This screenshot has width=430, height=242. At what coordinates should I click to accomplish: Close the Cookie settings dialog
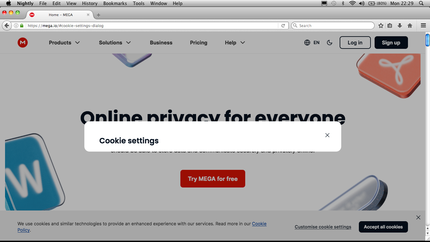[x=327, y=135]
